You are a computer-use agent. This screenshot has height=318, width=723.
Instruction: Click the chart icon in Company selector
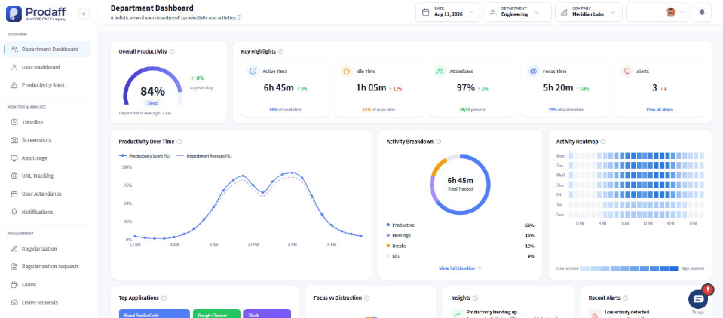564,12
